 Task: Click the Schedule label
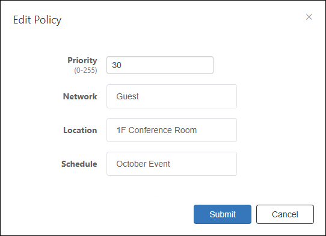[79, 164]
